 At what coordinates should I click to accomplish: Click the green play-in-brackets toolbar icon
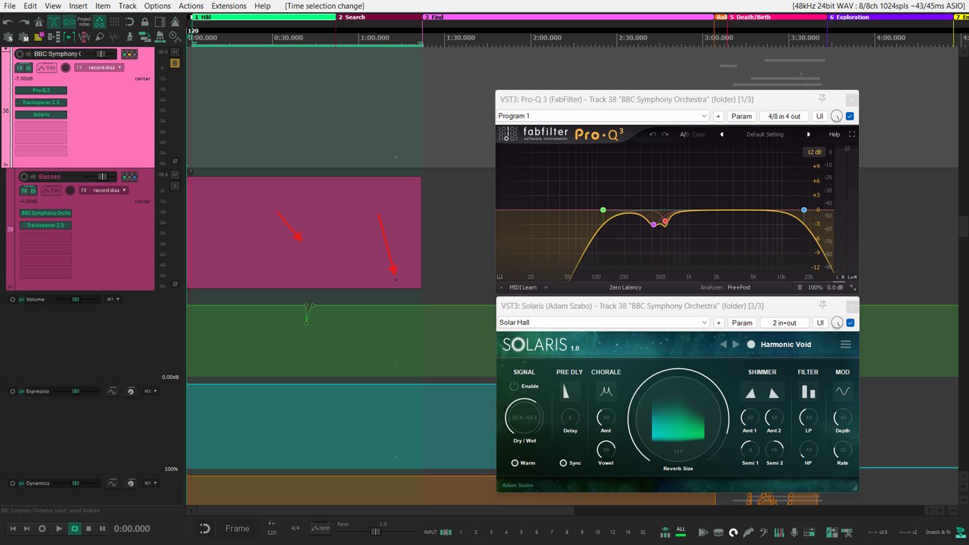tap(69, 37)
